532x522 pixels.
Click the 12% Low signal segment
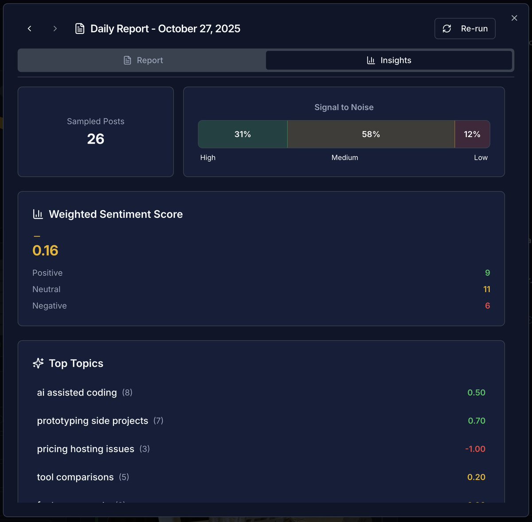coord(472,134)
